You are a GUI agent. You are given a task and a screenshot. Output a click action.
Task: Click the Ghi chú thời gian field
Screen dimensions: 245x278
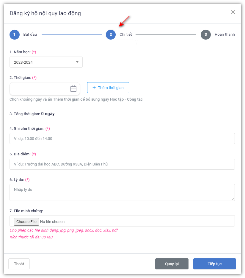[x=122, y=138]
